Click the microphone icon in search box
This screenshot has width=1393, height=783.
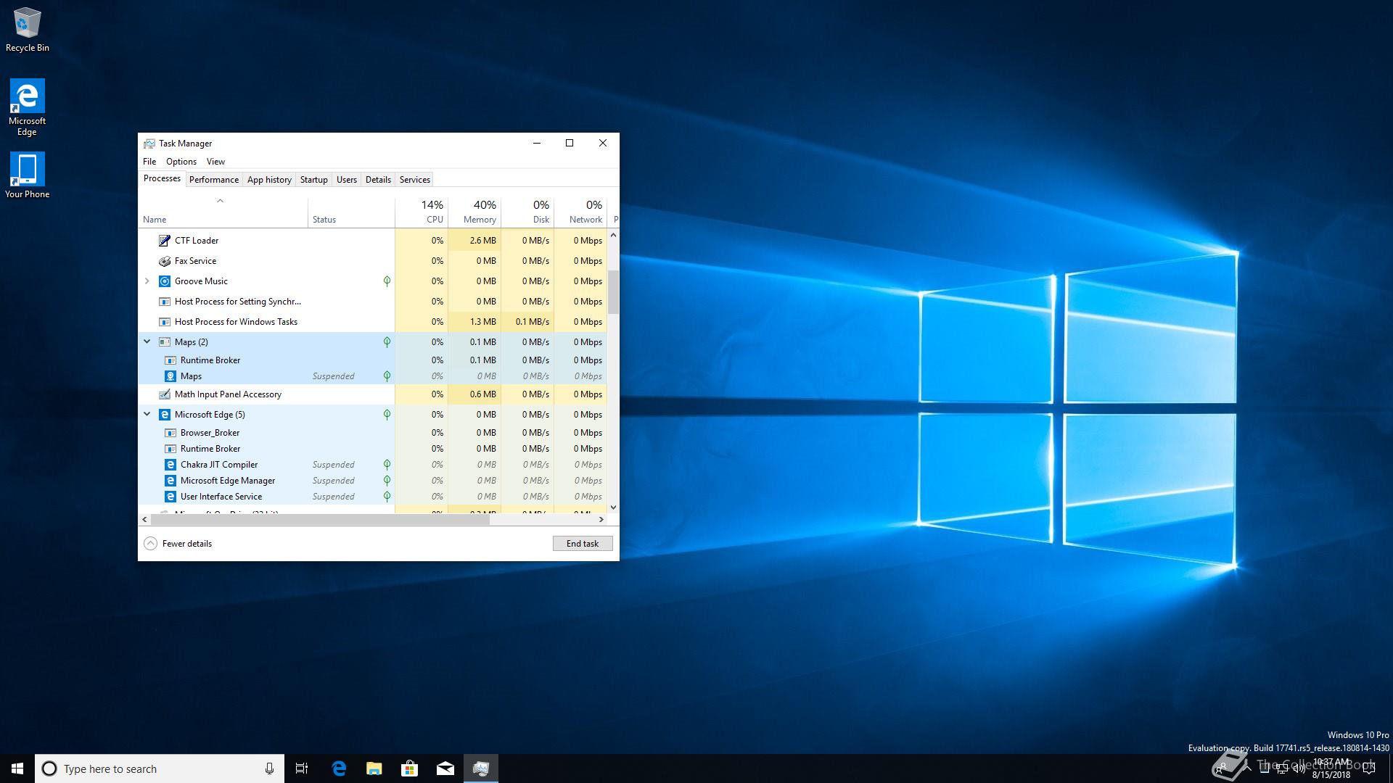(269, 768)
